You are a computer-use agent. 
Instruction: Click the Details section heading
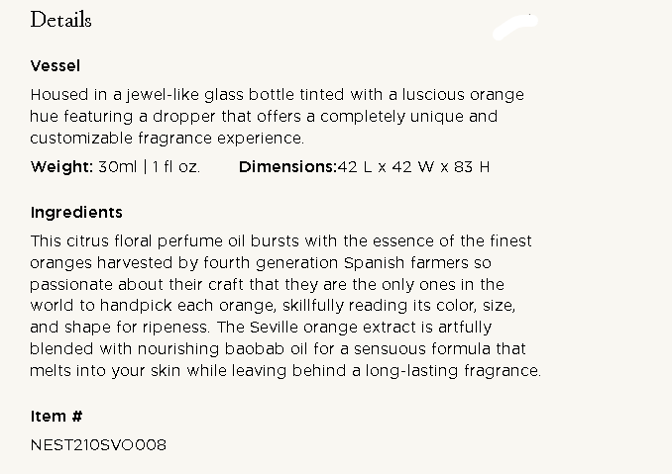coord(60,20)
